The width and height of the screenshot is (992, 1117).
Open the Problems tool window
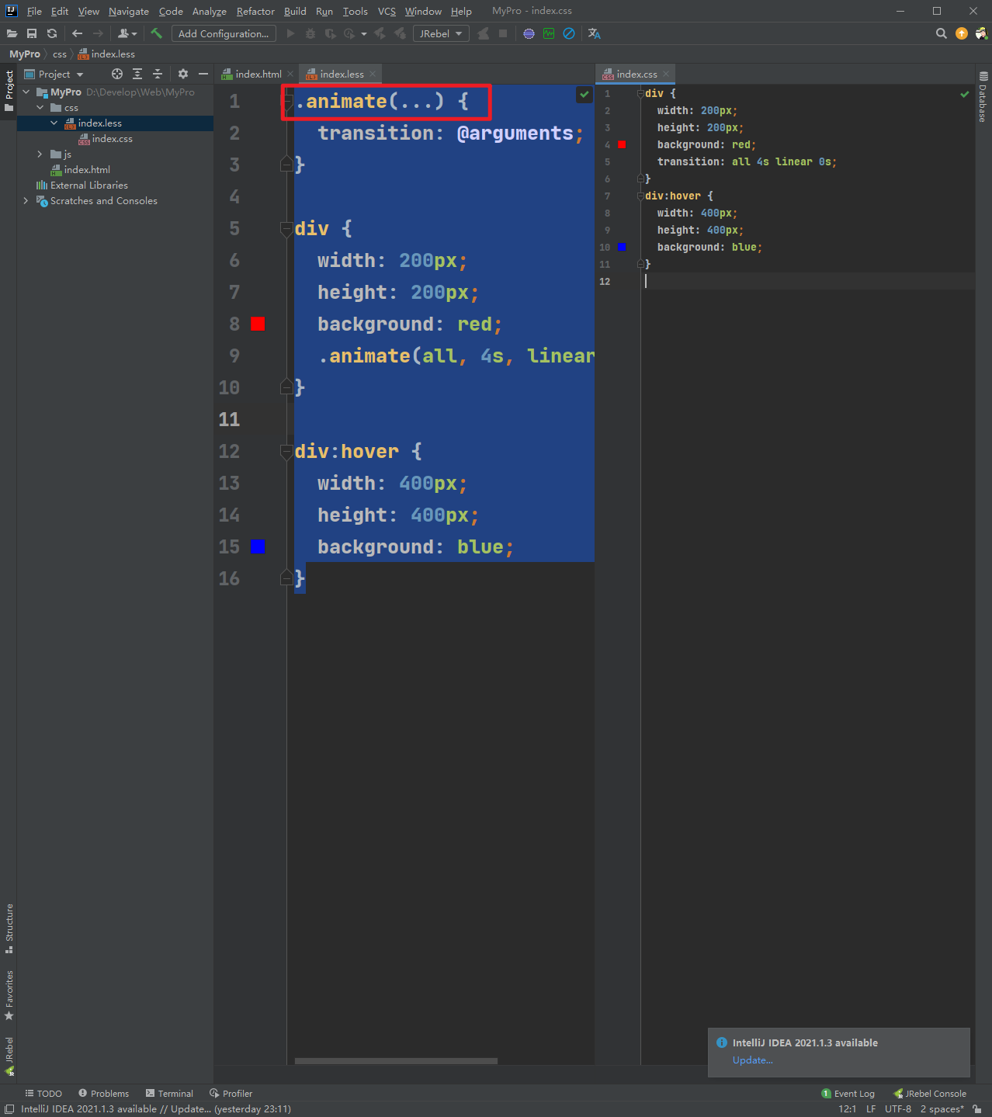pyautogui.click(x=103, y=1093)
